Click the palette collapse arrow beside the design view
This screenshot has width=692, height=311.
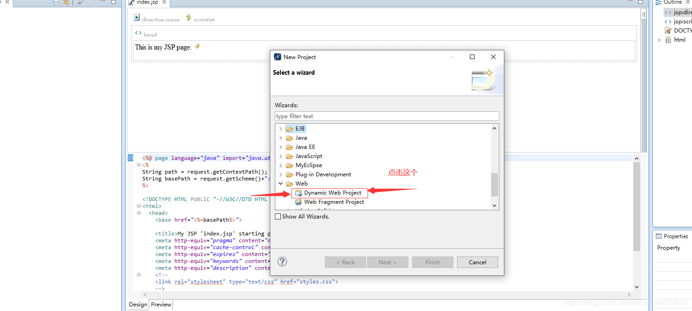[643, 15]
